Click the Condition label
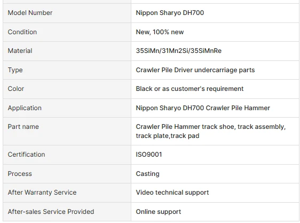 tap(22, 32)
